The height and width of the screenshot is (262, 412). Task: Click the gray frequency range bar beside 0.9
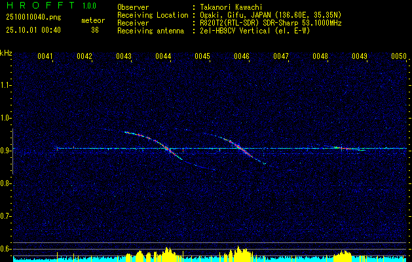pos(12,151)
